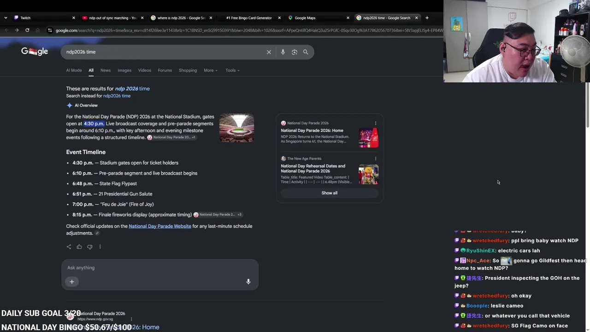View site information icon in address bar
Screen dimensions: 590x332
(50, 30)
